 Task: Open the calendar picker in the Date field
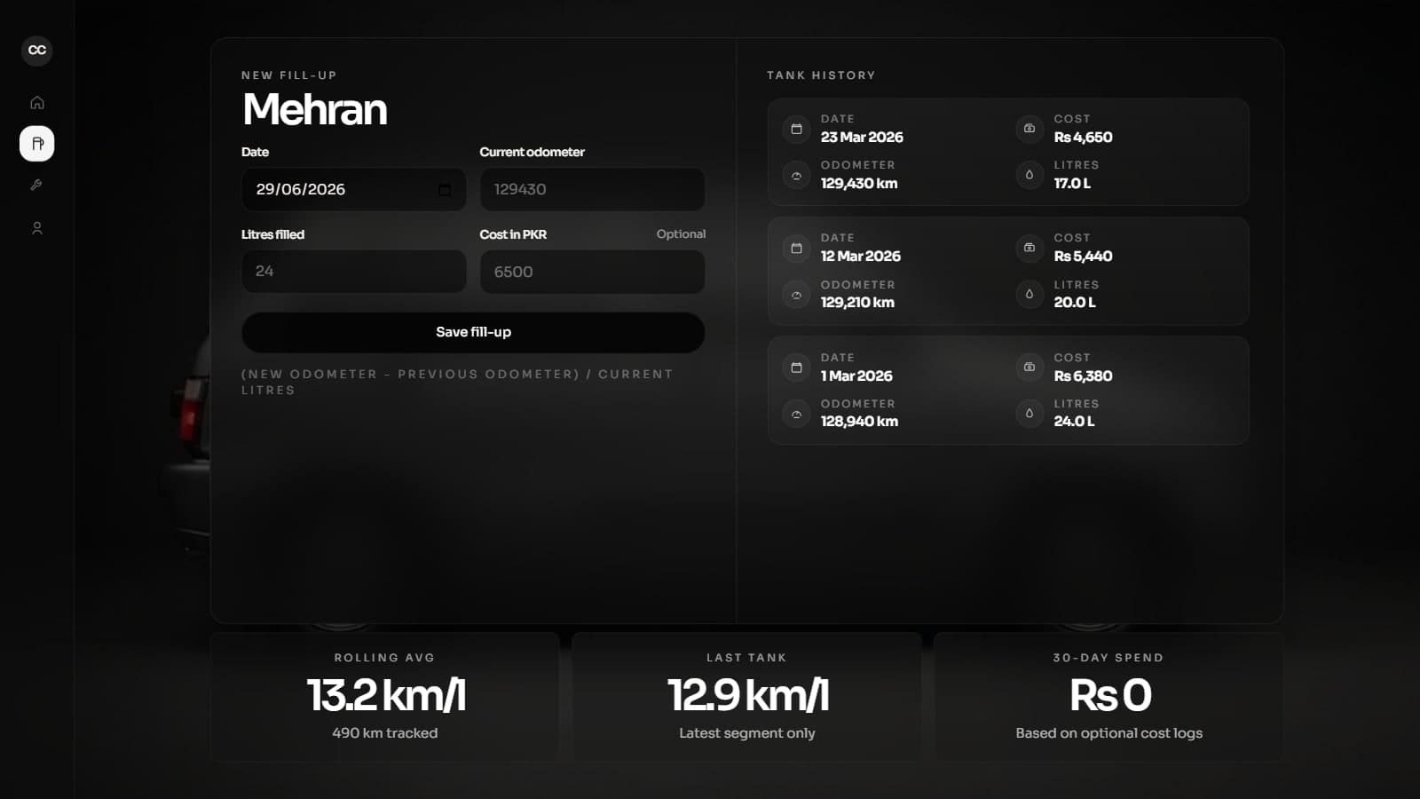pos(445,189)
